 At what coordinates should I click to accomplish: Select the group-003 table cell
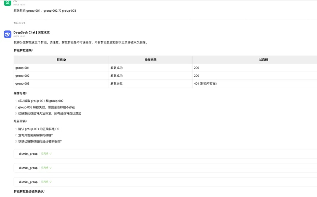pos(61,84)
